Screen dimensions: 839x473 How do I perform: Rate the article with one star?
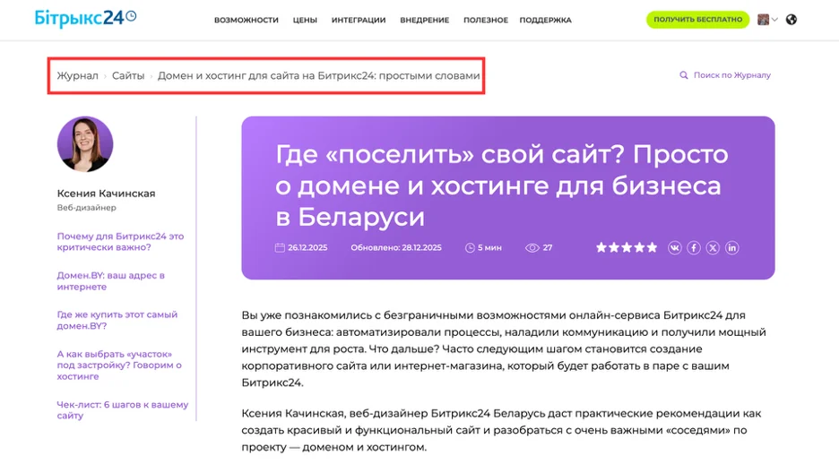point(601,247)
